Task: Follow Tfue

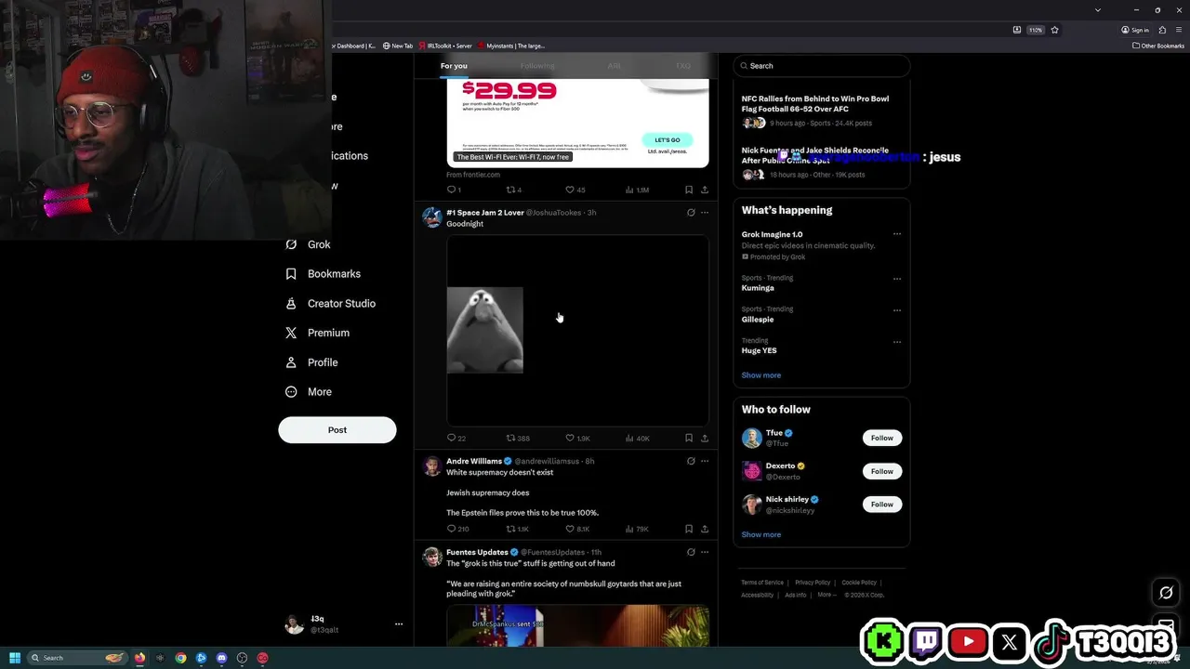Action: [x=882, y=438]
